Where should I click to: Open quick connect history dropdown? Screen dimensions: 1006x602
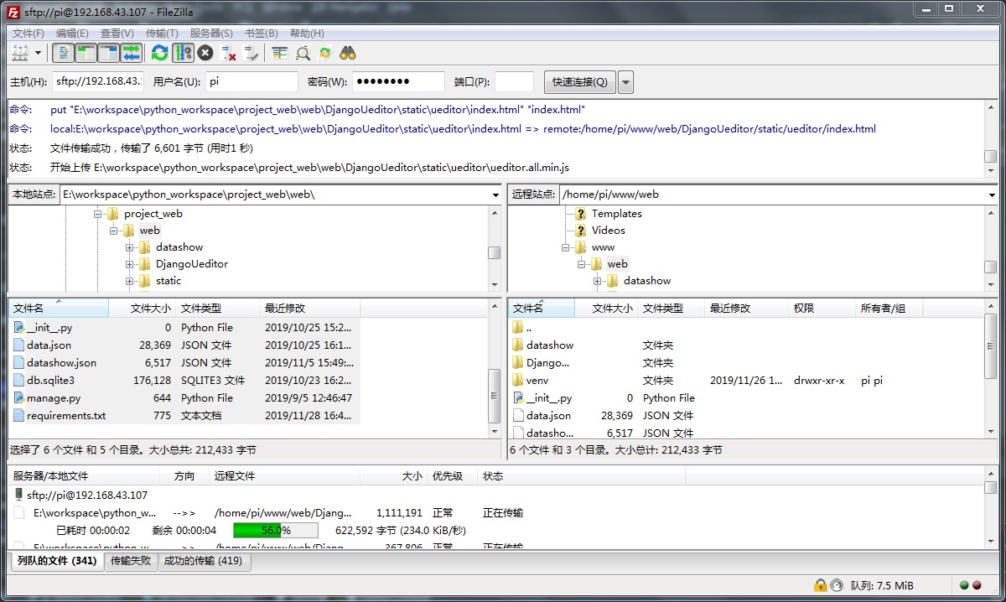click(625, 81)
